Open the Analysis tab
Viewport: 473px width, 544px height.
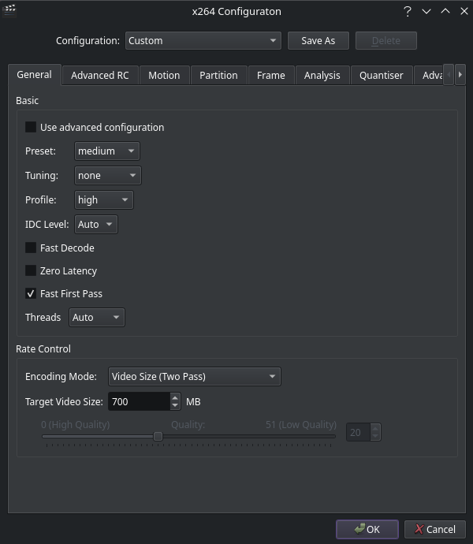pyautogui.click(x=322, y=75)
